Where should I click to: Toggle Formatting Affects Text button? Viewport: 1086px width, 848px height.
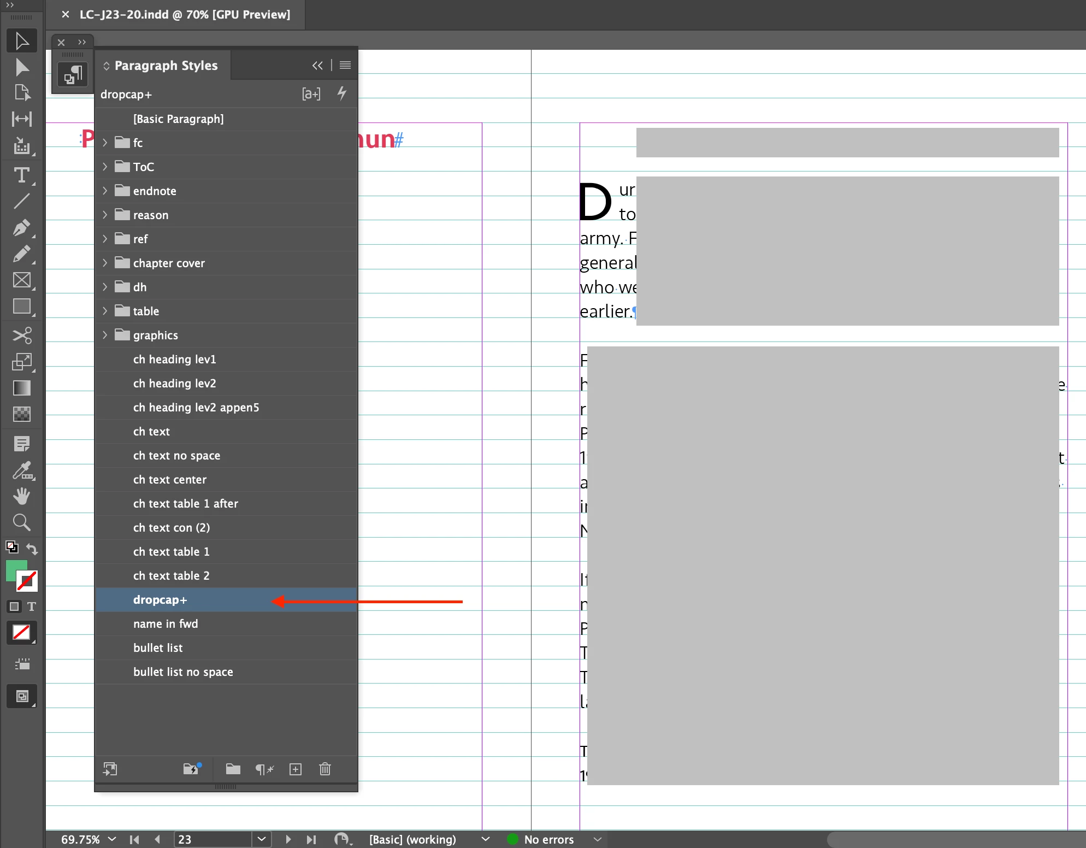click(32, 606)
